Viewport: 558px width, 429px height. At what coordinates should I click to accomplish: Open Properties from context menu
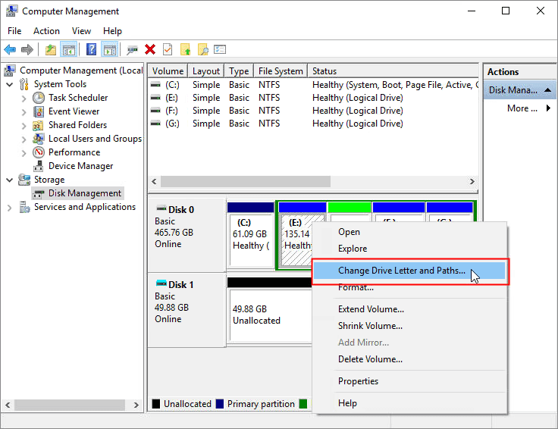tap(409, 381)
